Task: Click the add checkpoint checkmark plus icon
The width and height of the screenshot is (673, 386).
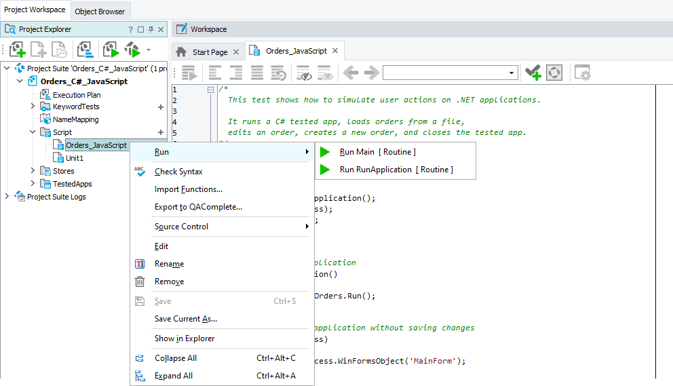Action: click(533, 73)
